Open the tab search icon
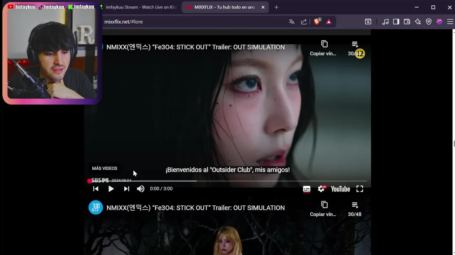Screen dimensions: 455x255 click(368, 22)
